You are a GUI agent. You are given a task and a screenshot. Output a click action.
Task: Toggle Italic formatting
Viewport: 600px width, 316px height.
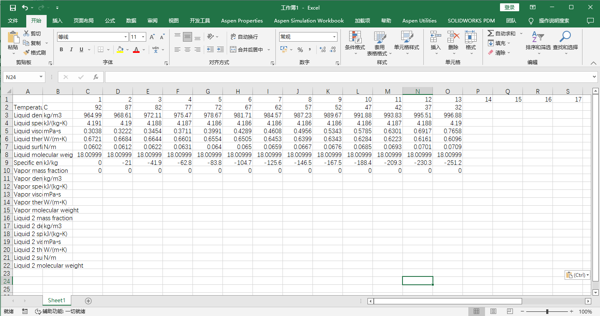click(71, 50)
